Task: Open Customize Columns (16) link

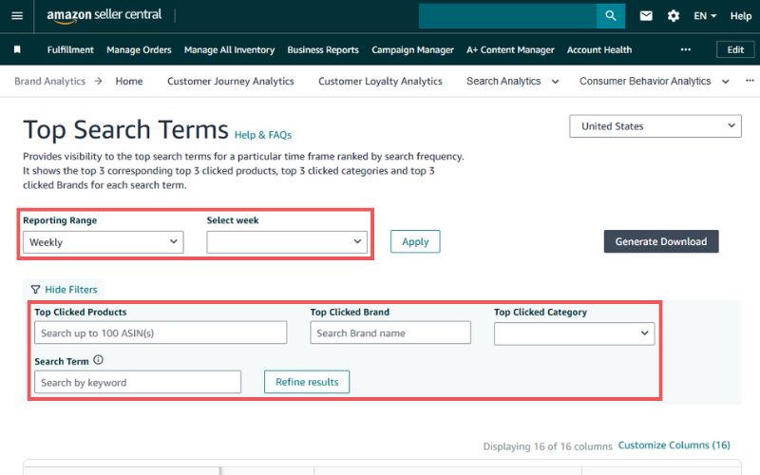Action: [x=674, y=445]
